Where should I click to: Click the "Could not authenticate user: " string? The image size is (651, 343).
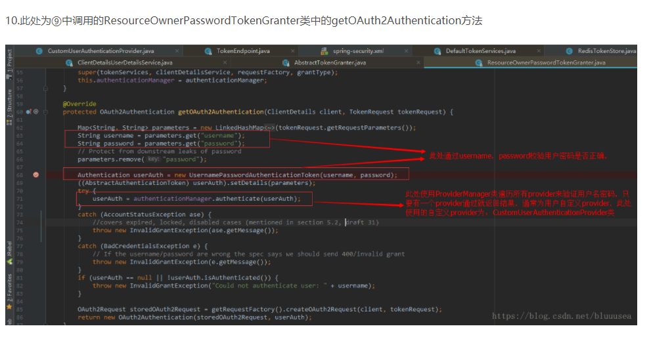tap(269, 285)
